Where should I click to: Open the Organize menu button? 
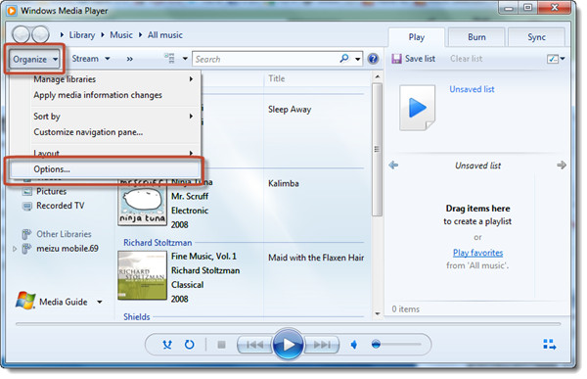35,59
